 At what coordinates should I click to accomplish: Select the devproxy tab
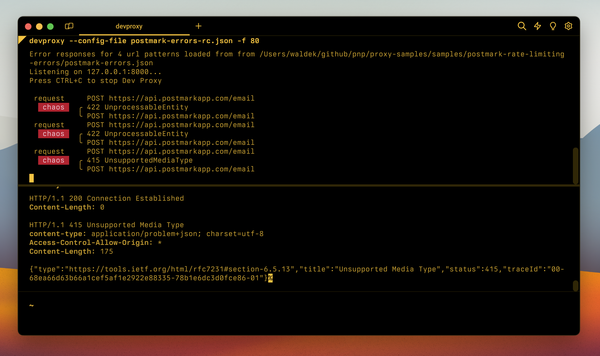tap(129, 26)
